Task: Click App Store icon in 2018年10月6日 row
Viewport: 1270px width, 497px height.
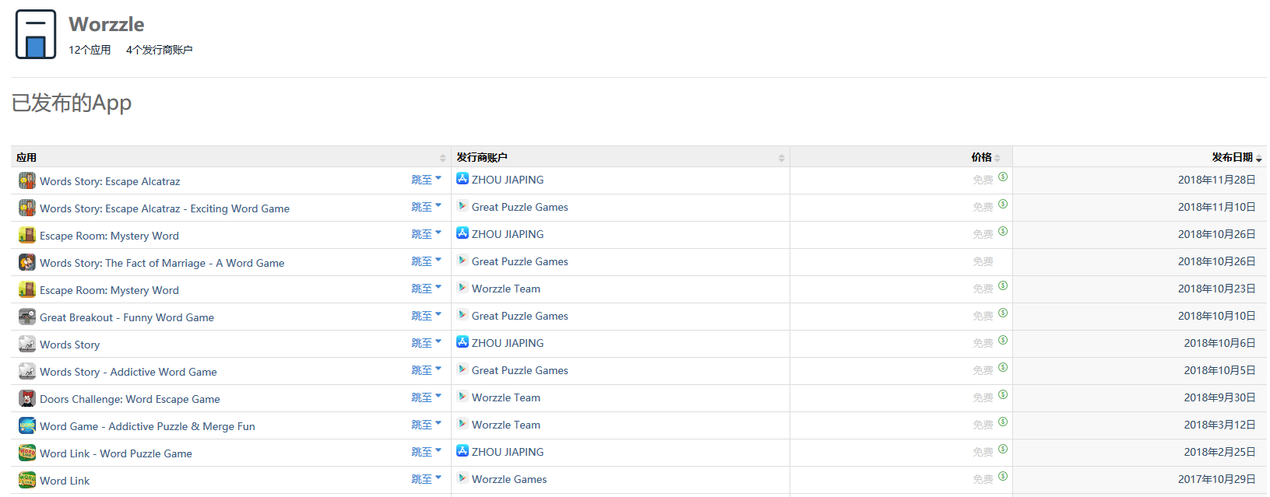Action: [x=463, y=342]
